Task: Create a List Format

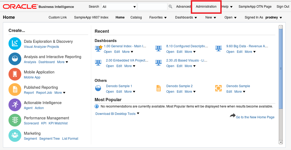Action: 70,139
